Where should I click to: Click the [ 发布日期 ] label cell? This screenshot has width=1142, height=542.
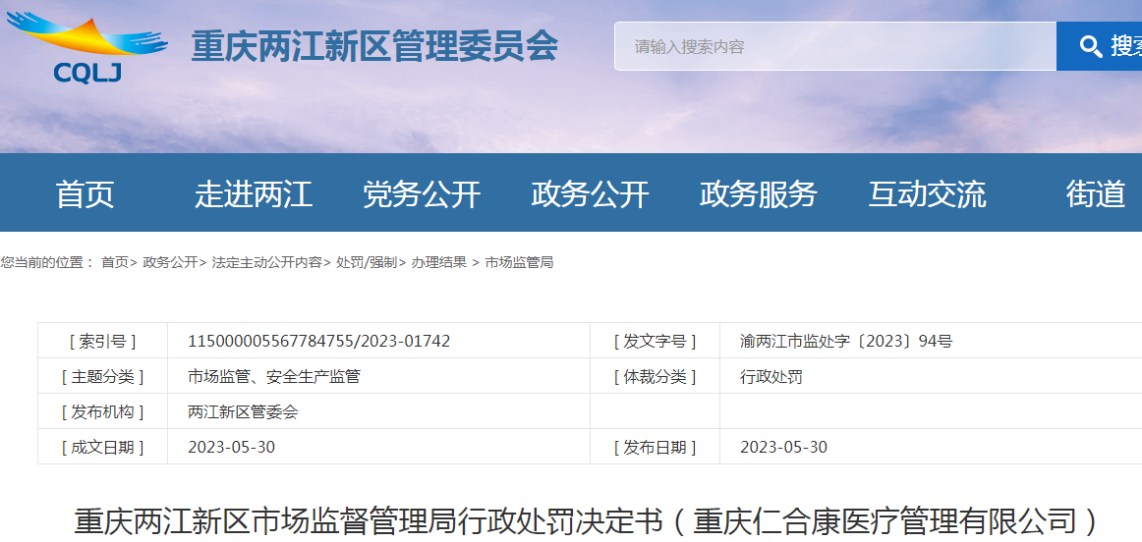655,447
